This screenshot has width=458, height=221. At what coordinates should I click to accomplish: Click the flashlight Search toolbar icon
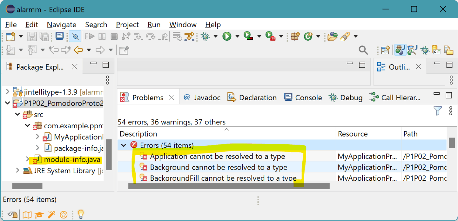[x=345, y=36]
